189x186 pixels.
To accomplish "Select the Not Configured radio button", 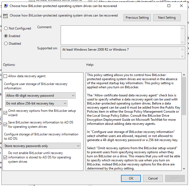I will coord(6,28).
